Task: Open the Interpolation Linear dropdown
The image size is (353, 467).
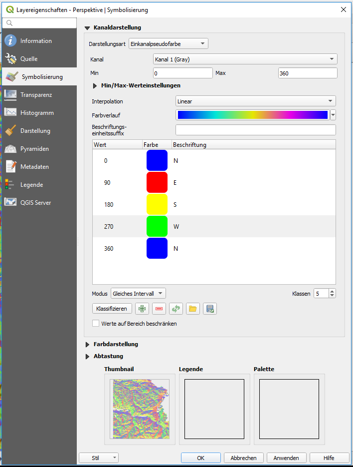Action: pyautogui.click(x=255, y=101)
